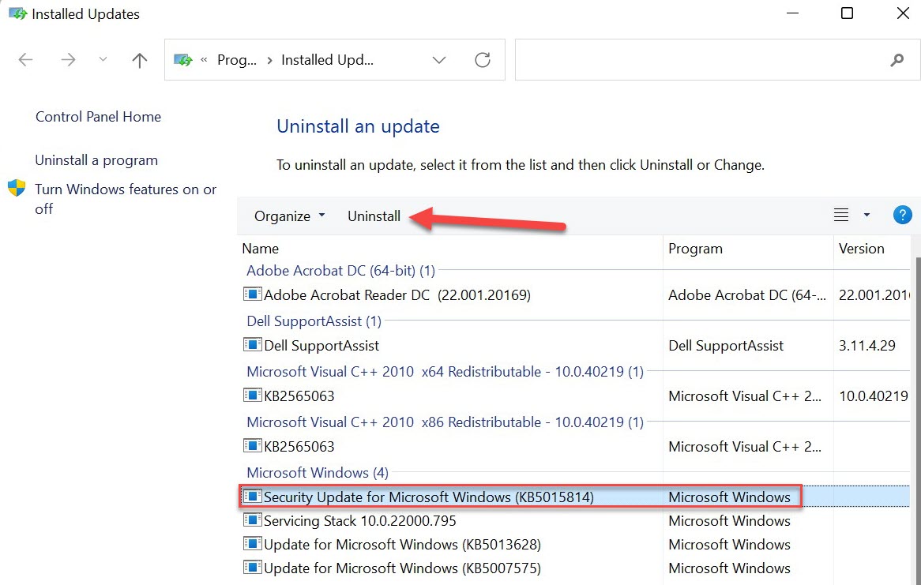Sort by the Program column header
The height and width of the screenshot is (585, 921).
[x=695, y=249]
